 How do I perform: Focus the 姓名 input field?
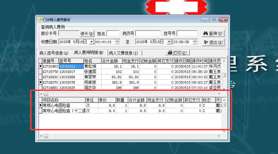tap(113, 34)
